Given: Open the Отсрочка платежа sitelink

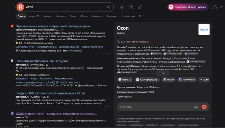Looking at the screenshot, I should click(x=93, y=47).
